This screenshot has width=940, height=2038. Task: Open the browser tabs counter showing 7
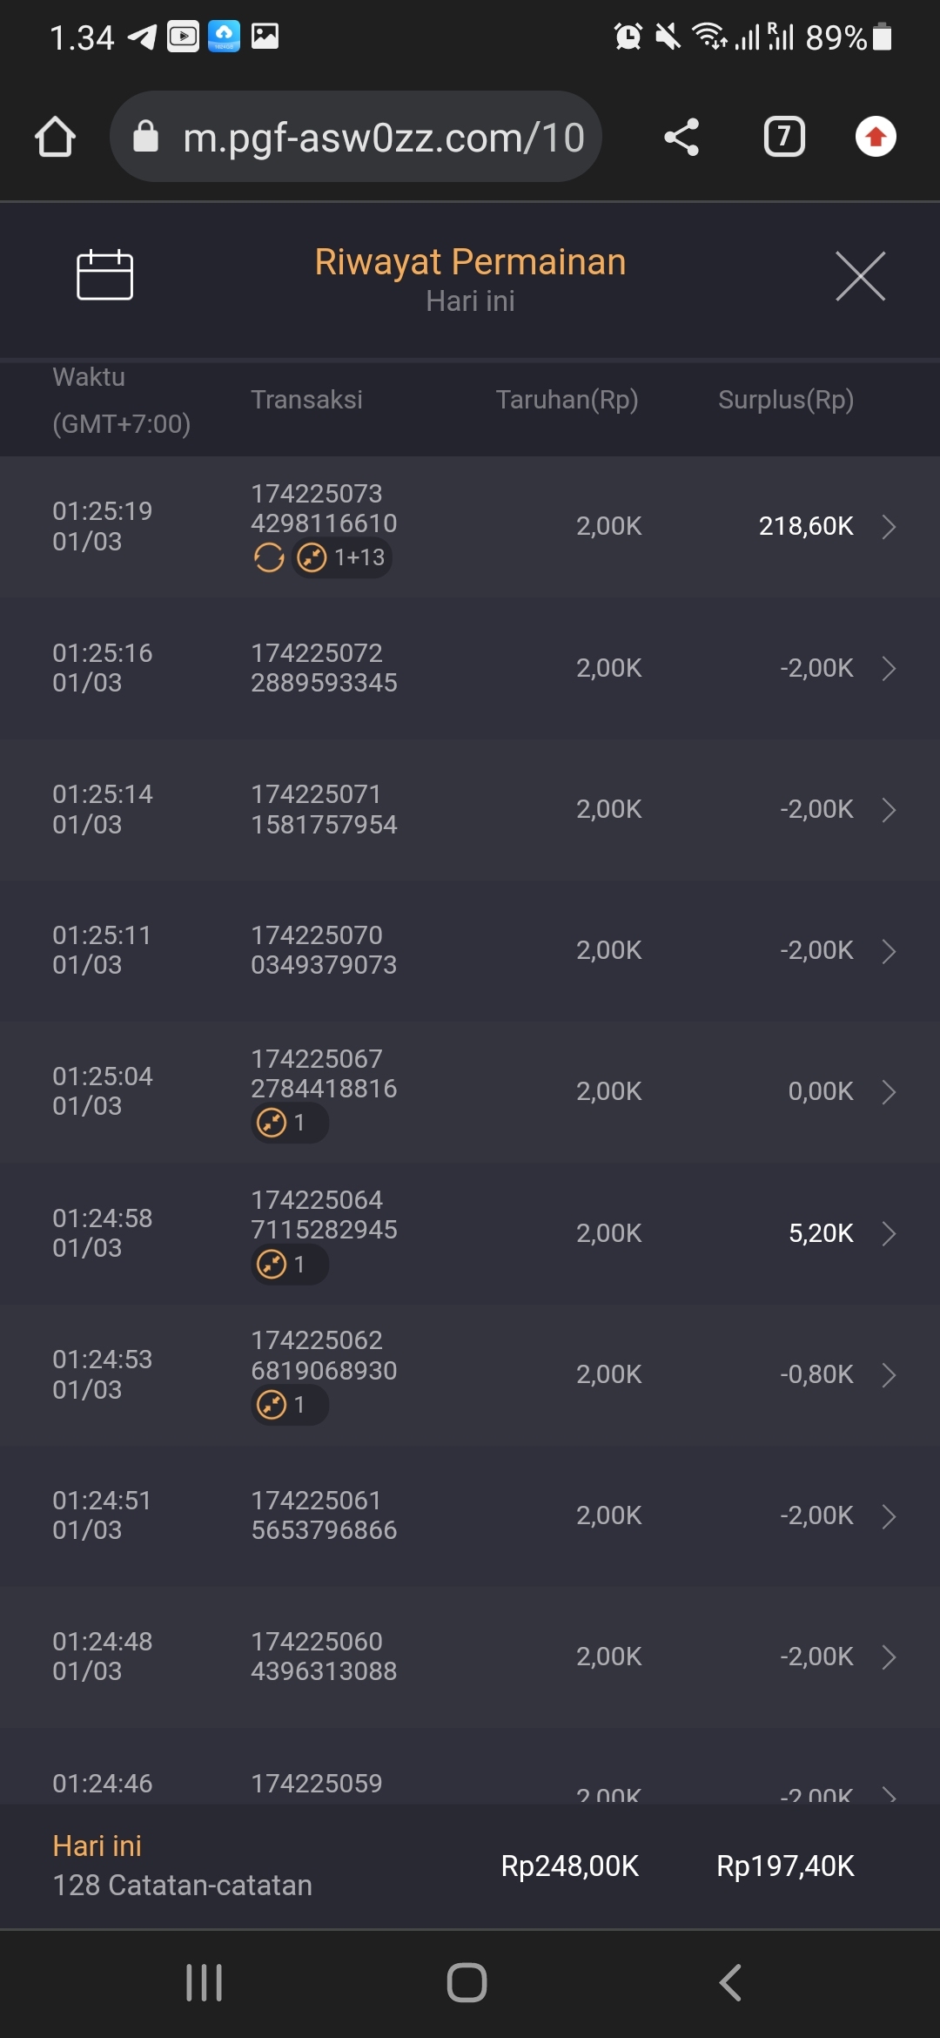784,137
